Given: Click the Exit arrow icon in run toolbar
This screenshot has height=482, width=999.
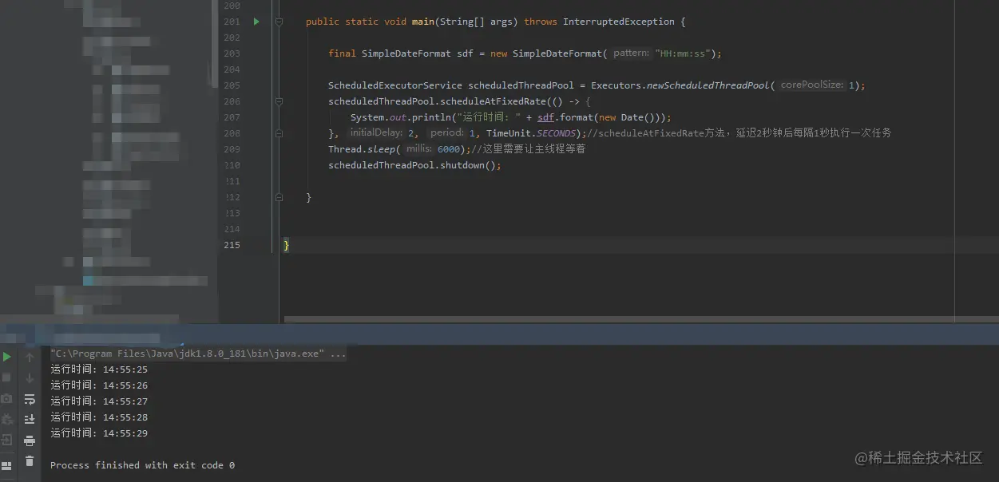Looking at the screenshot, I should coord(7,440).
